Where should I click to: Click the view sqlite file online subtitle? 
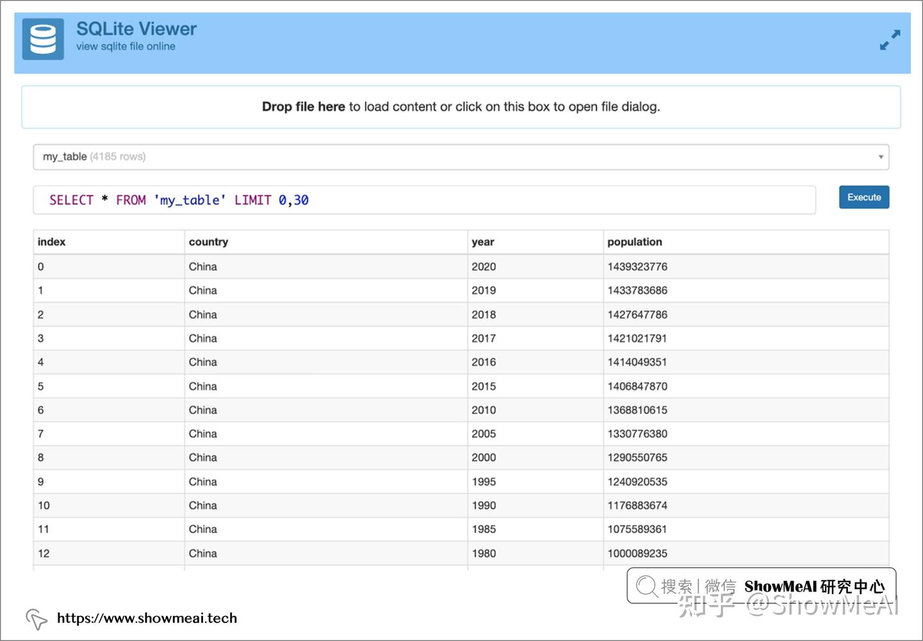click(126, 47)
